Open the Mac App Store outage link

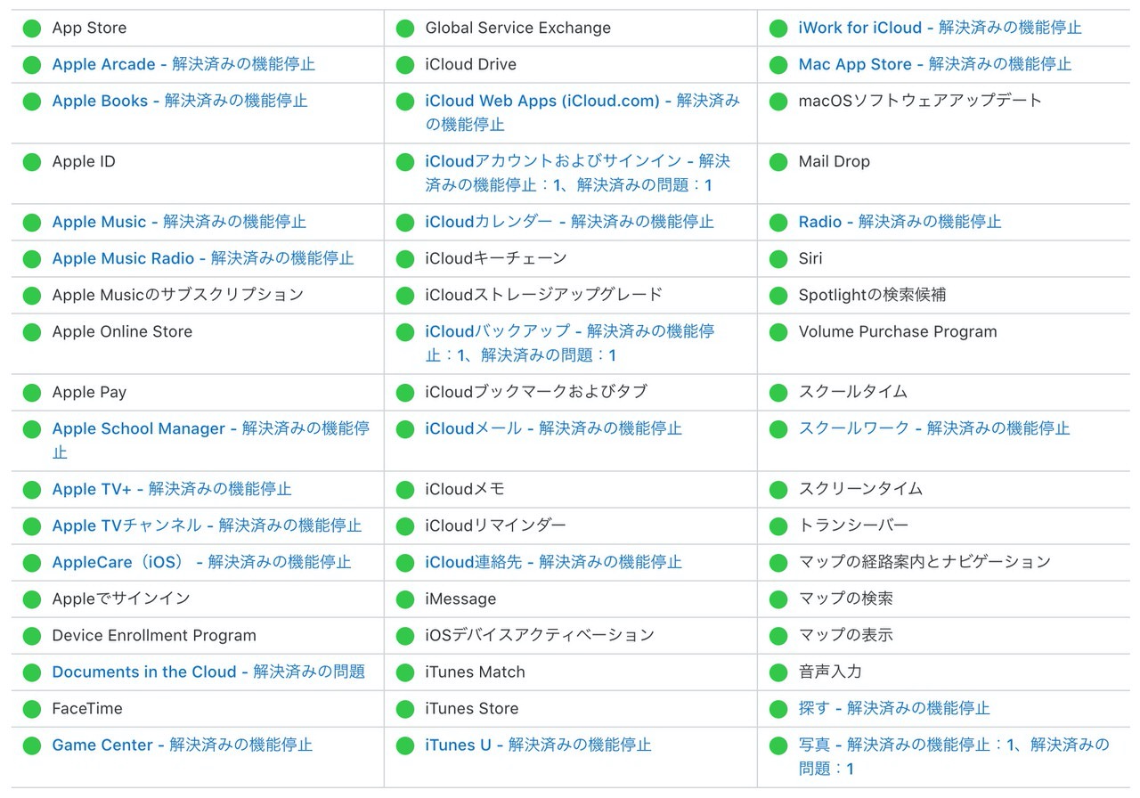coord(935,64)
